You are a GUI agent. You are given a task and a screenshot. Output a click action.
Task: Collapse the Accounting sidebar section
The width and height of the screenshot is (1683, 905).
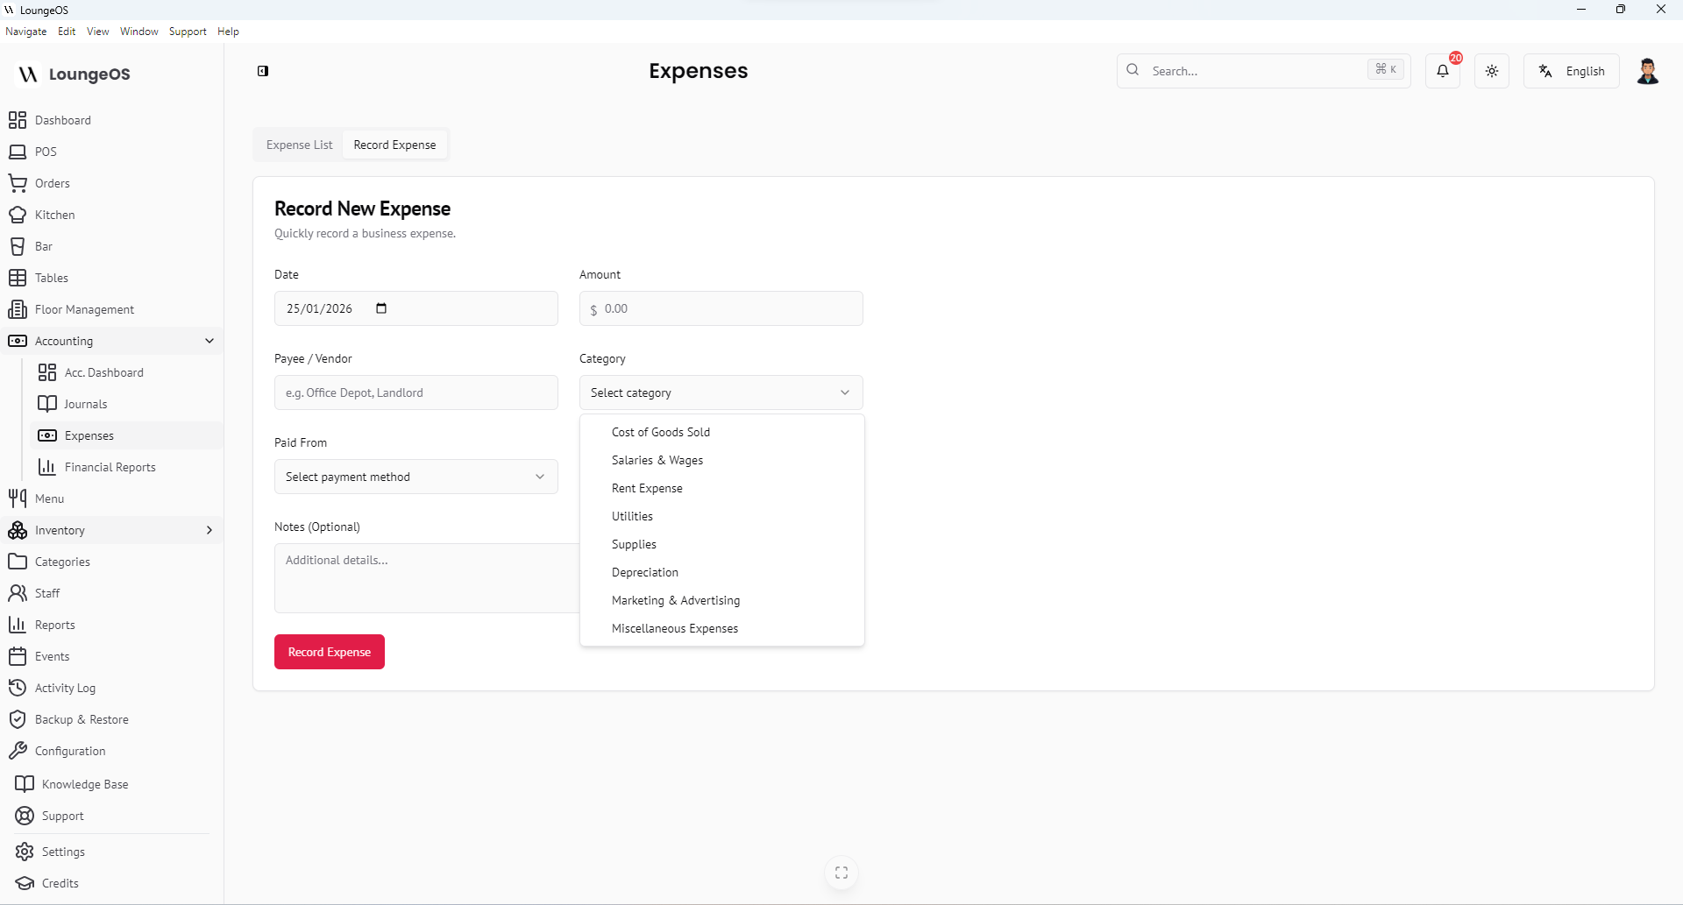tap(209, 341)
